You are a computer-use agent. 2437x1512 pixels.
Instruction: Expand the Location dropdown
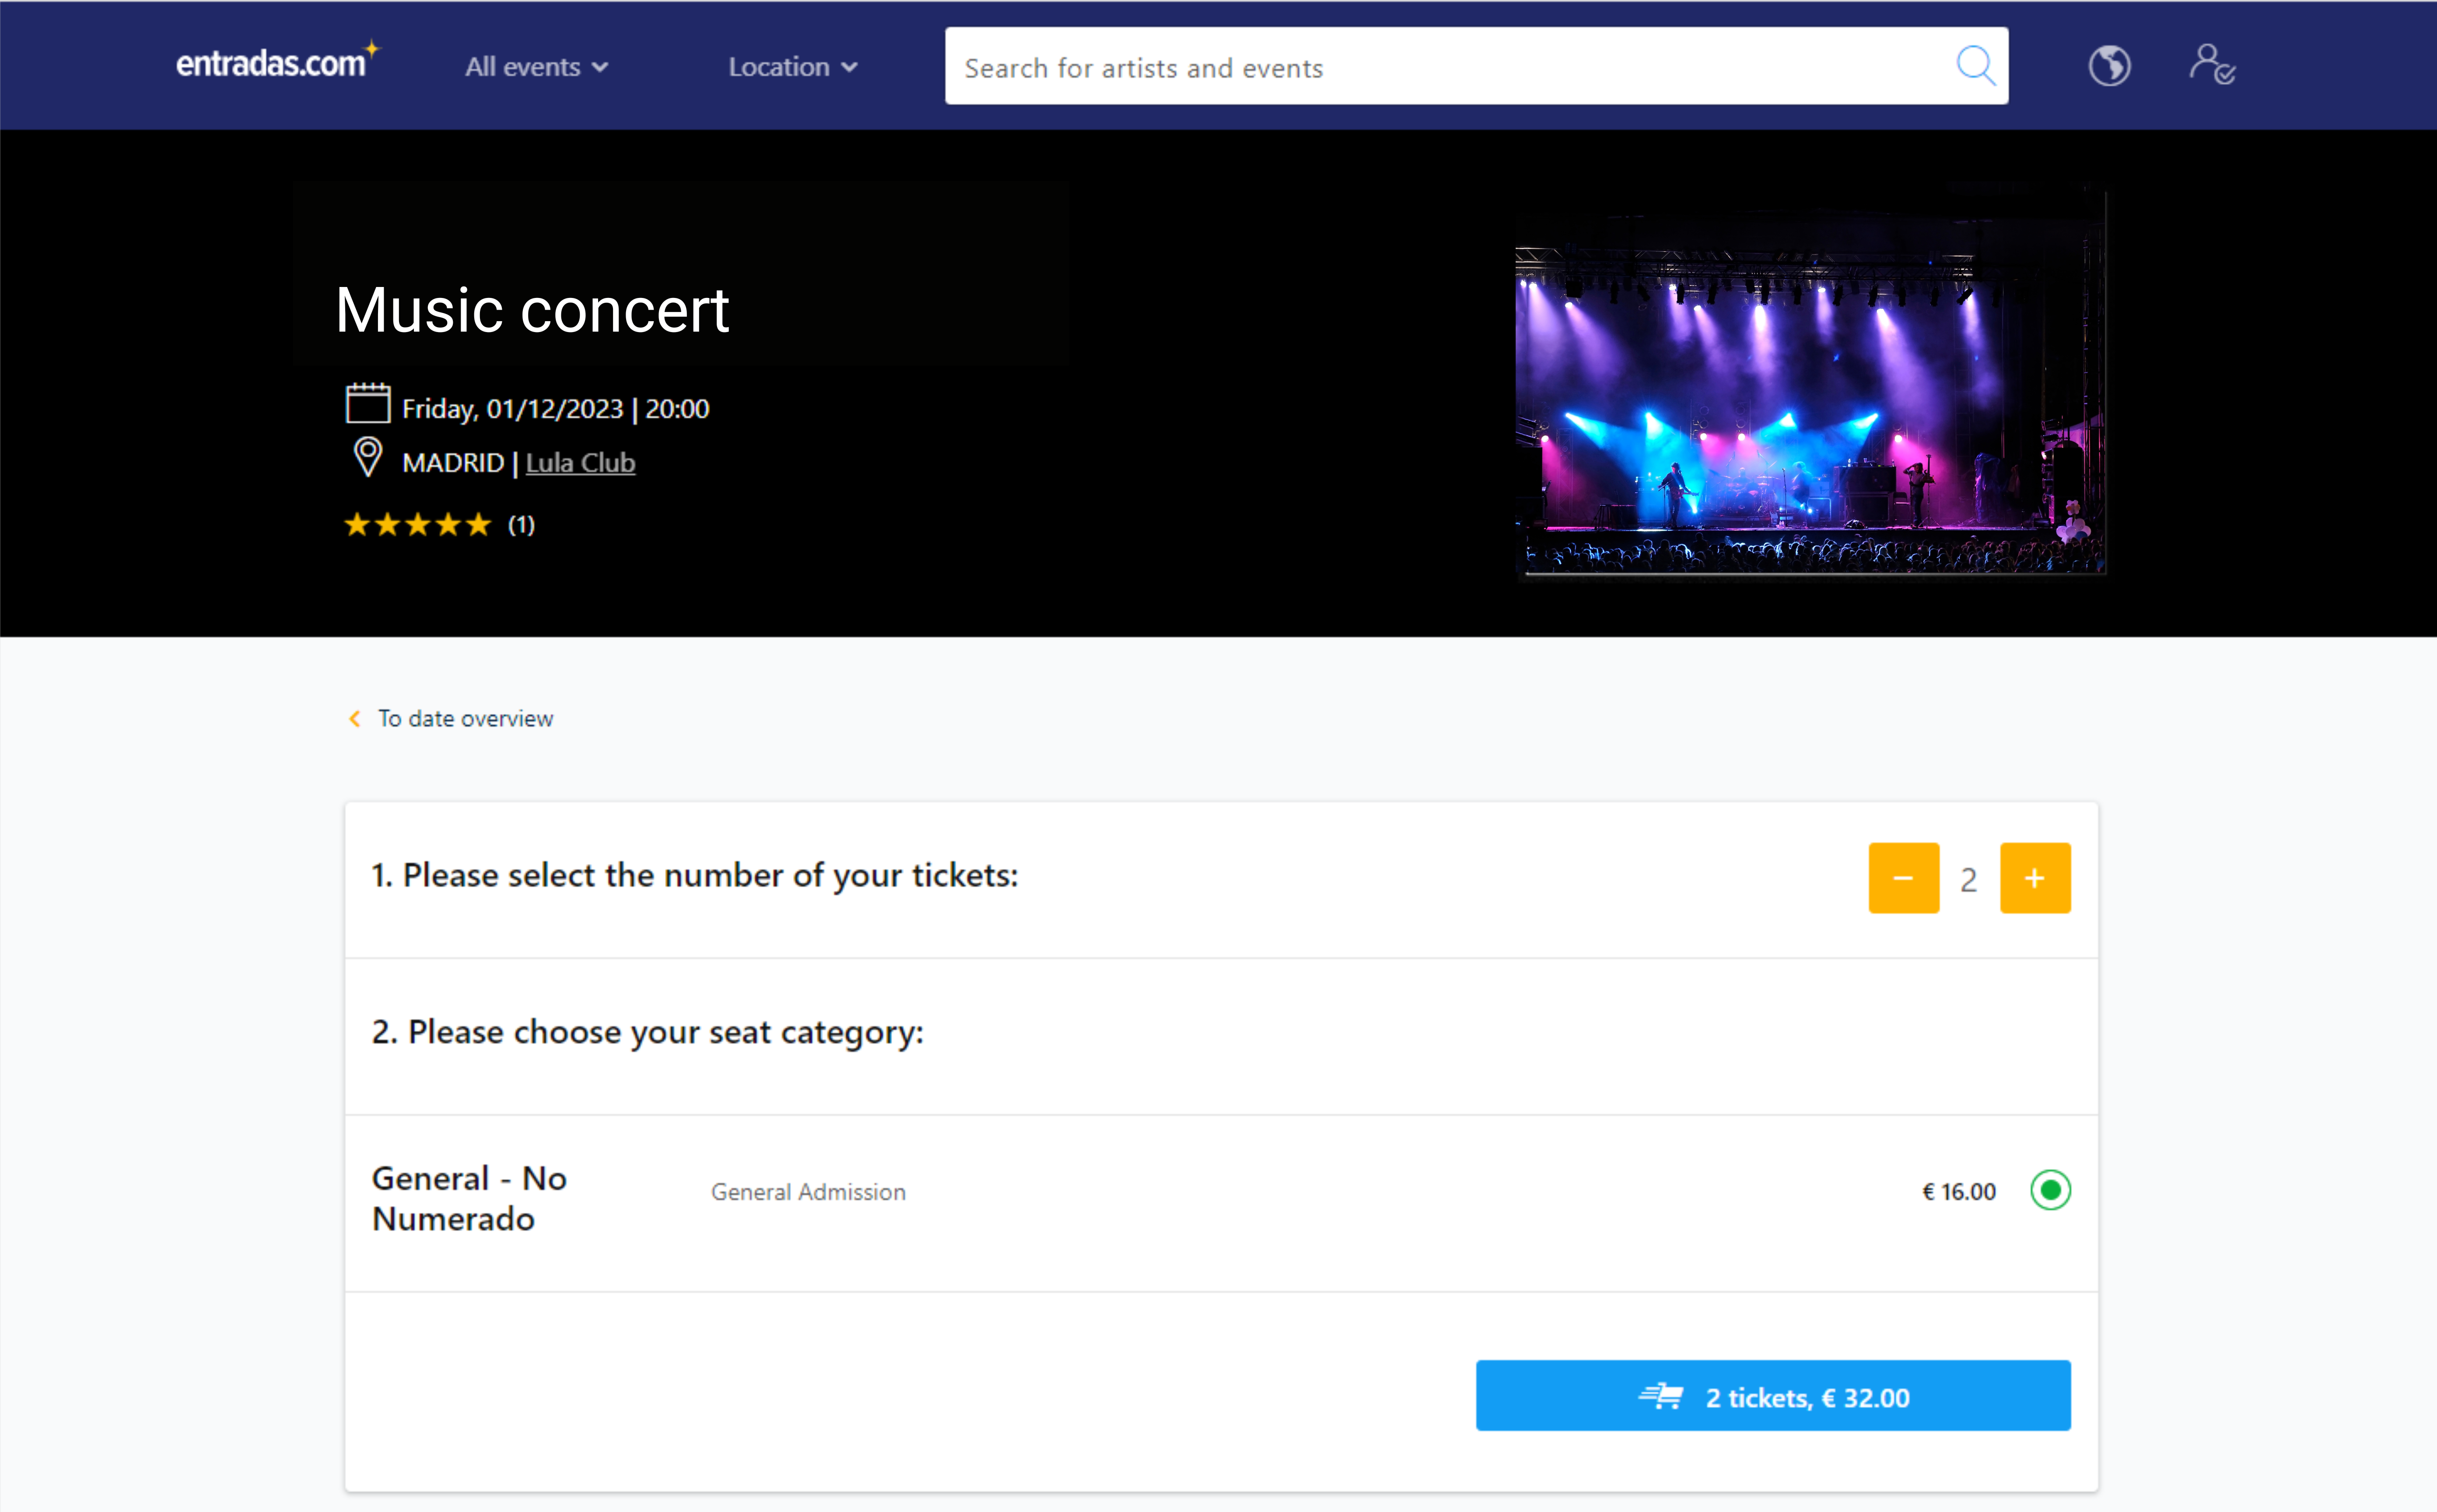click(x=780, y=67)
